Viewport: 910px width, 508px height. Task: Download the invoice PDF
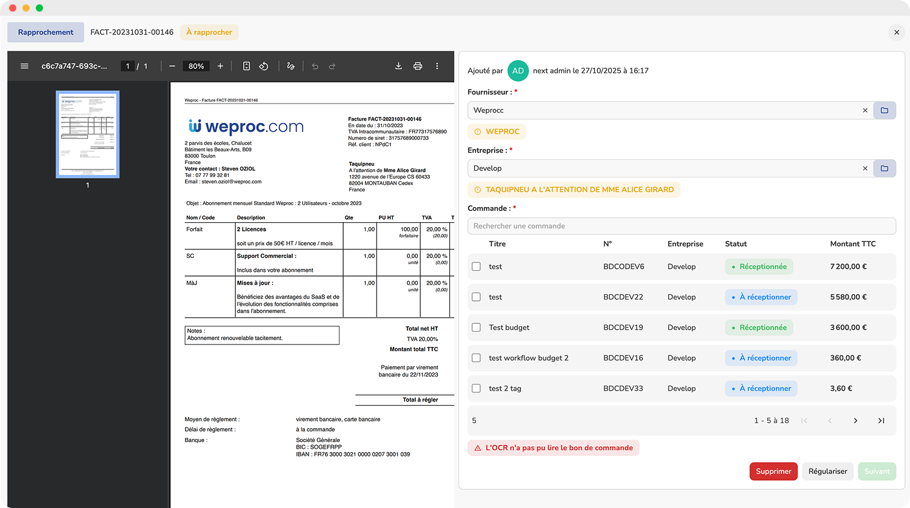coord(398,66)
